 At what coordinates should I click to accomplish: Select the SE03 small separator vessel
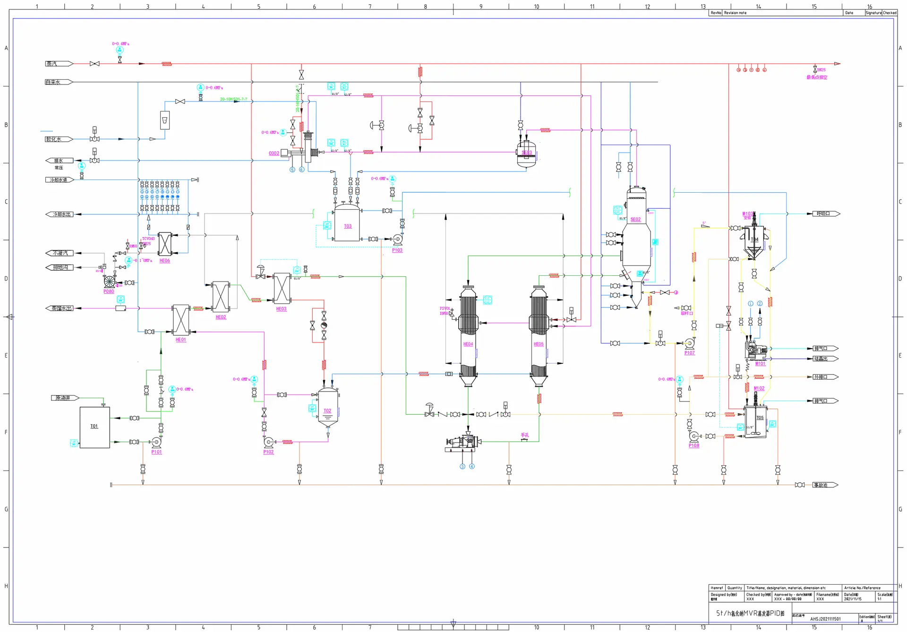[526, 154]
